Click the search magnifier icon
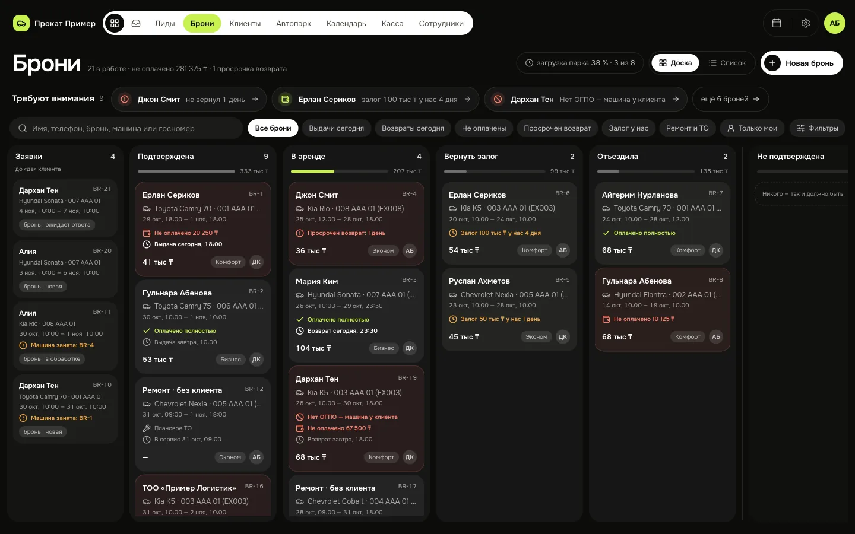This screenshot has height=534, width=855. [x=23, y=128]
